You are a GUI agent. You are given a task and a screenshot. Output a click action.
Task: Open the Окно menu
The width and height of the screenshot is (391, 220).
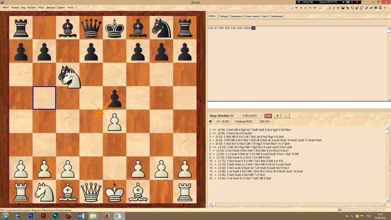point(71,7)
